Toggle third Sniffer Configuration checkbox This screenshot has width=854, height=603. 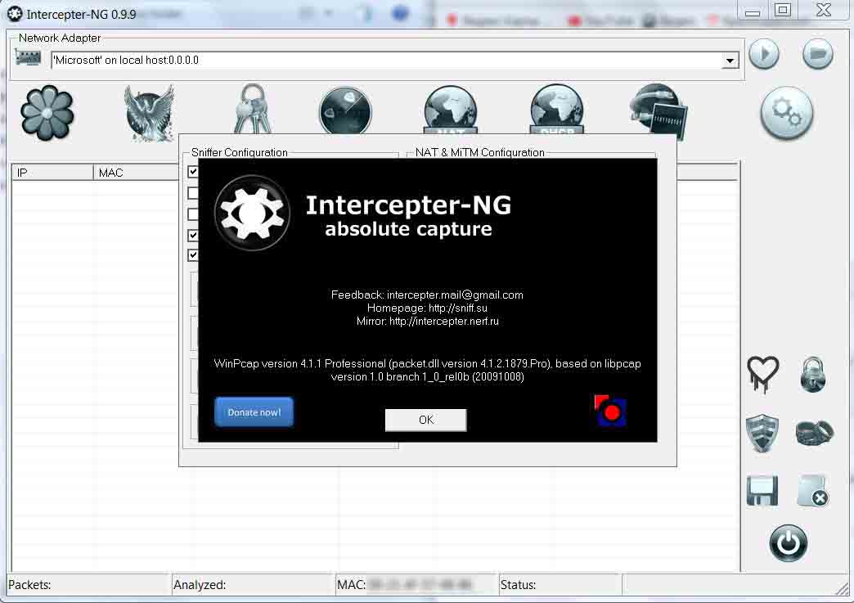tap(192, 214)
